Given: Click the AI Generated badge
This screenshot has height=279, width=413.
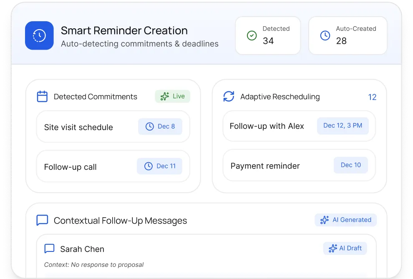Looking at the screenshot, I should [345, 220].
